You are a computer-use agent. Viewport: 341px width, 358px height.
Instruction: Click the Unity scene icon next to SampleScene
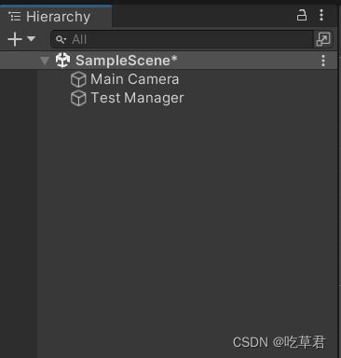tap(63, 61)
